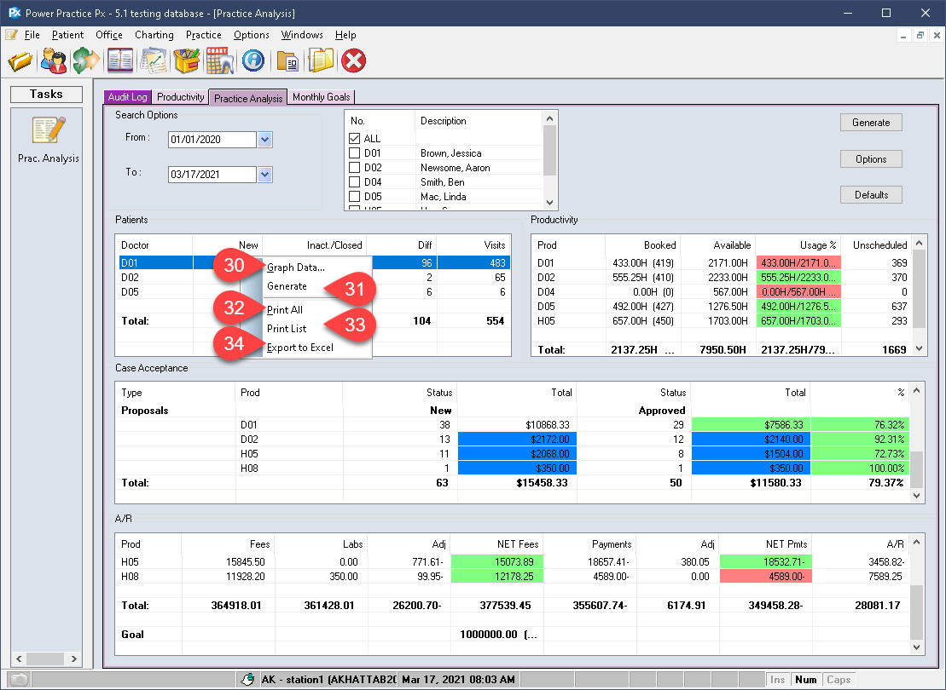Open the File menu
Image resolution: width=946 pixels, height=690 pixels.
(x=32, y=35)
